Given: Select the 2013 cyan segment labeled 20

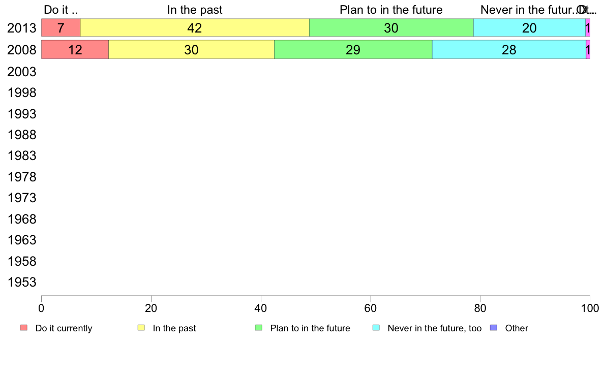Looking at the screenshot, I should (x=530, y=28).
